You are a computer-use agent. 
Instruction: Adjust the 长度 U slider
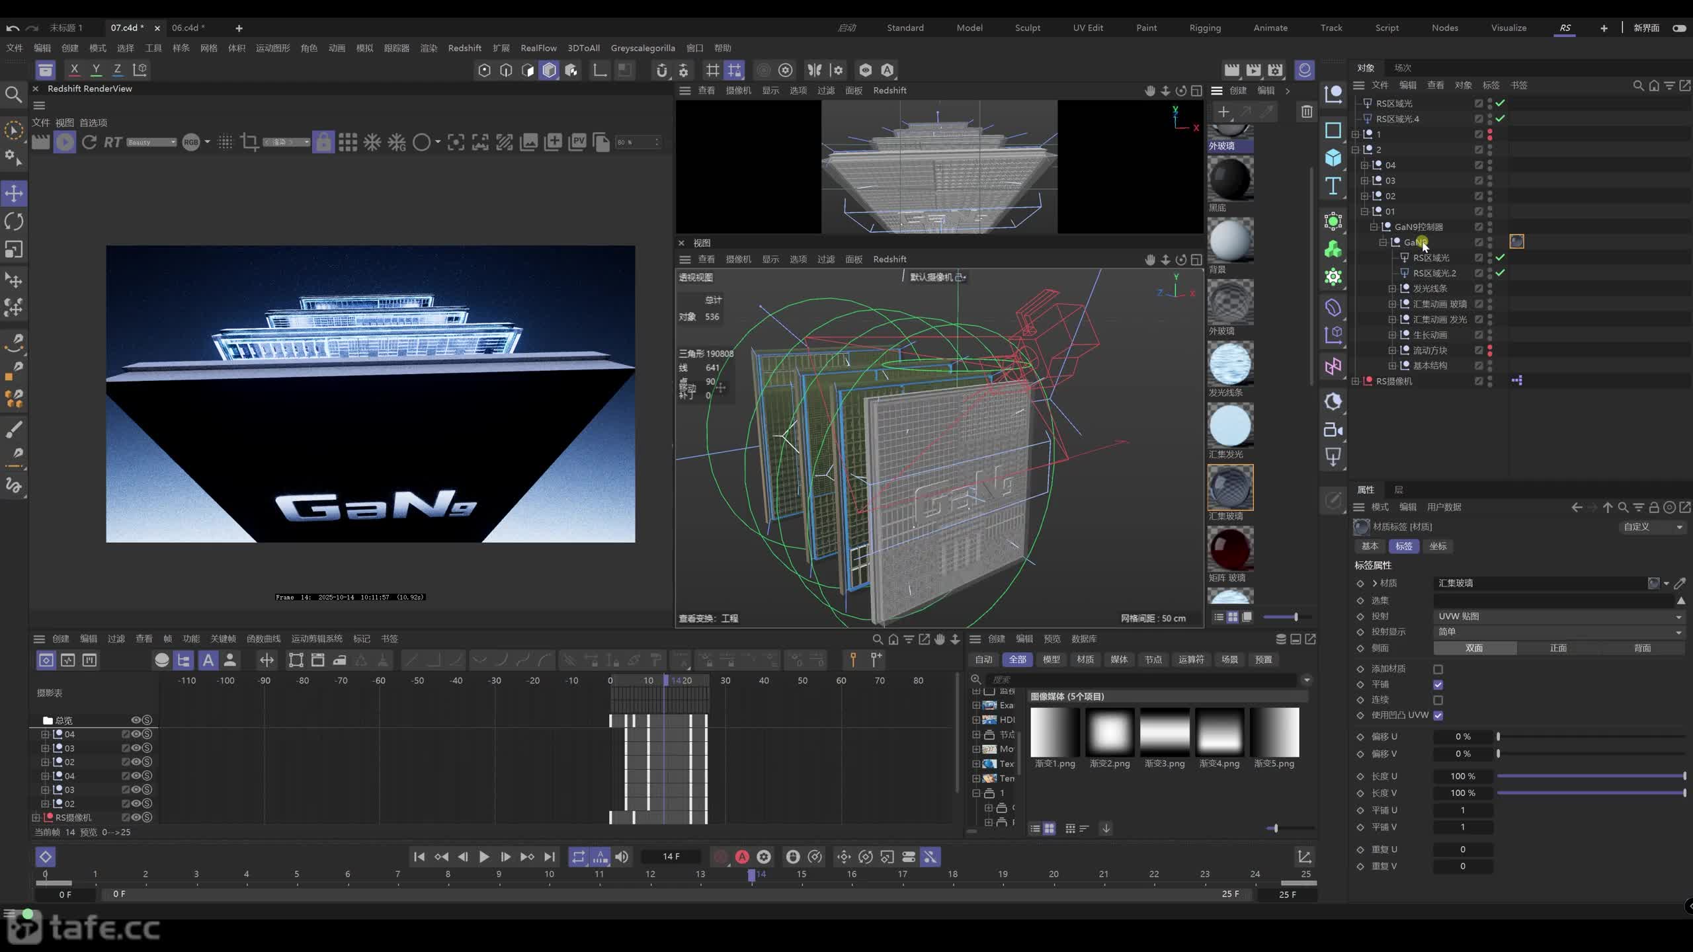[x=1590, y=775]
